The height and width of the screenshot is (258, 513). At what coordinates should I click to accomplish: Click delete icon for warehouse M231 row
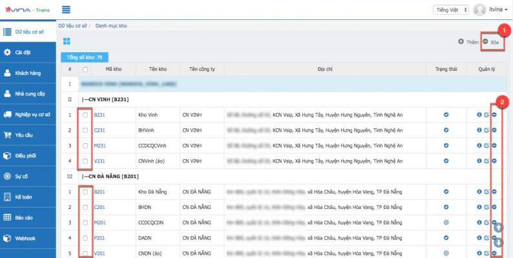click(x=494, y=146)
